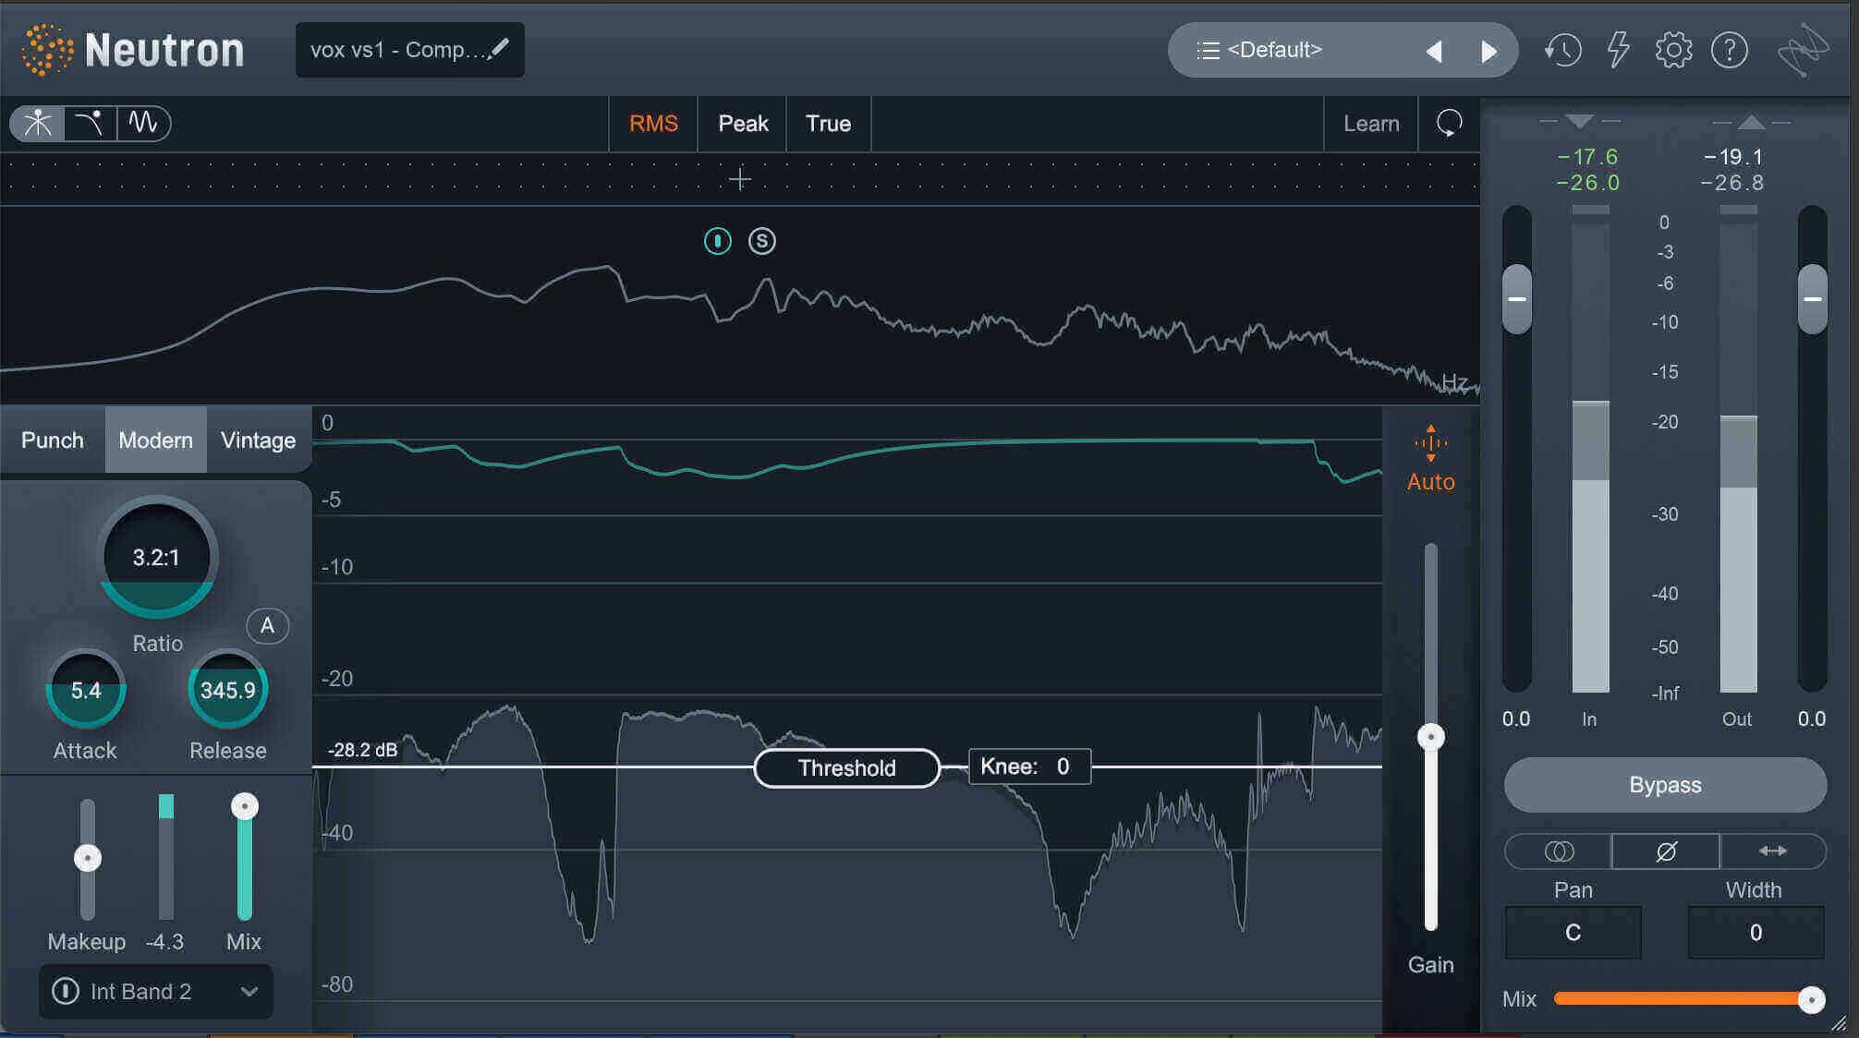The width and height of the screenshot is (1859, 1038).
Task: Click the global Mix orange slider handle
Action: click(x=1811, y=999)
